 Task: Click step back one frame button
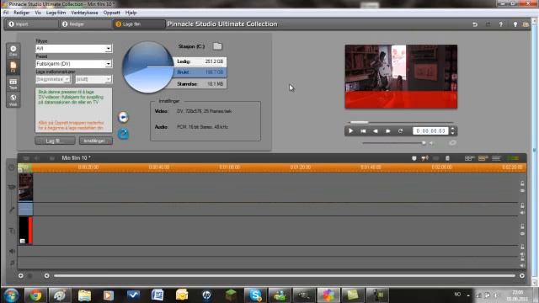pyautogui.click(x=376, y=131)
